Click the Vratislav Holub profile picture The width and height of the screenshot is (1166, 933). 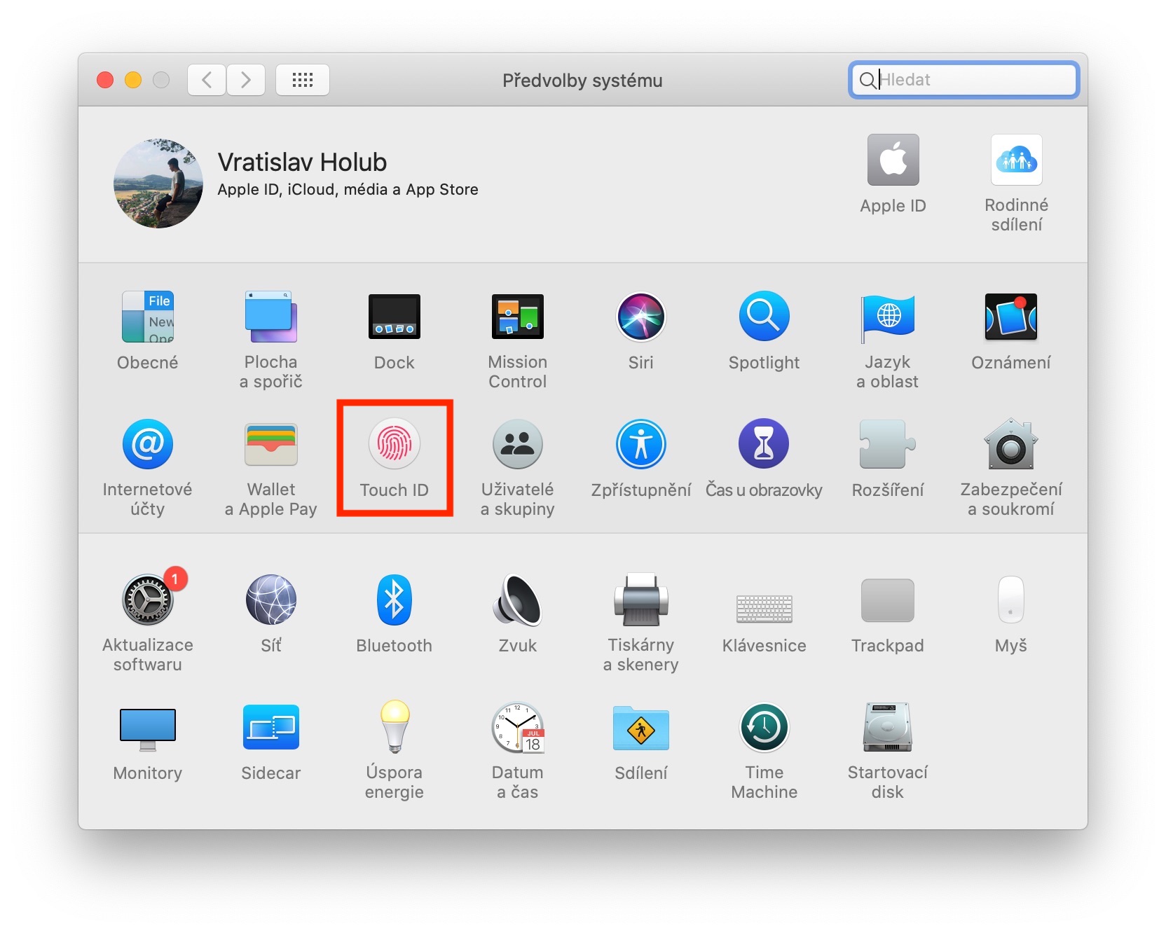[x=158, y=183]
